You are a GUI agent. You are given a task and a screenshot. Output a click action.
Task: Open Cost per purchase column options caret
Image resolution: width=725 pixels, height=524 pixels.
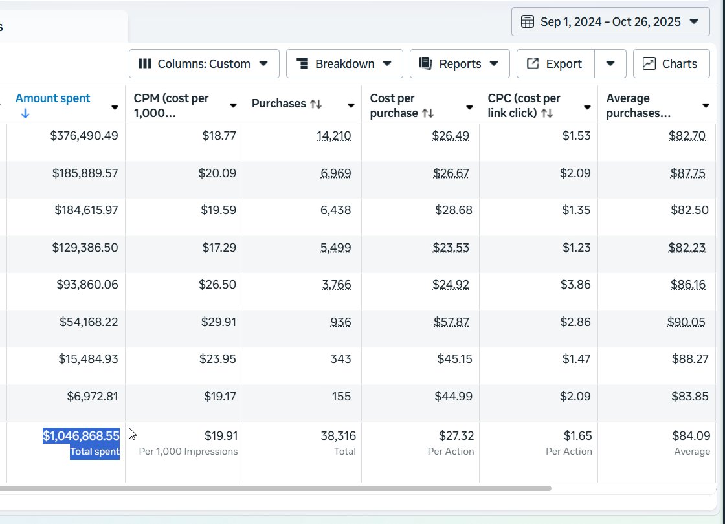click(469, 107)
